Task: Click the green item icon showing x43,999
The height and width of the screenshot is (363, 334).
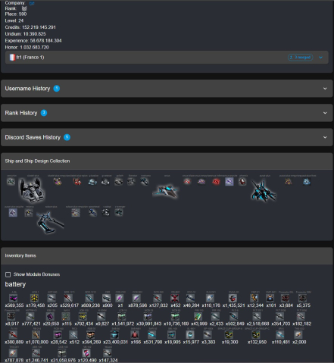Action: pos(198,317)
